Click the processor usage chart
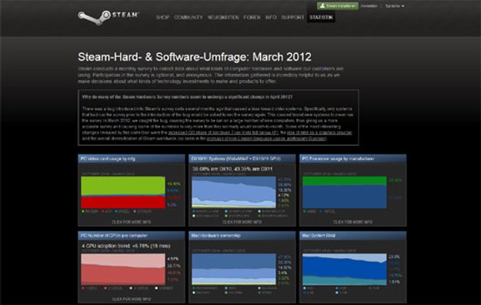This screenshot has height=305, width=481. 345,193
